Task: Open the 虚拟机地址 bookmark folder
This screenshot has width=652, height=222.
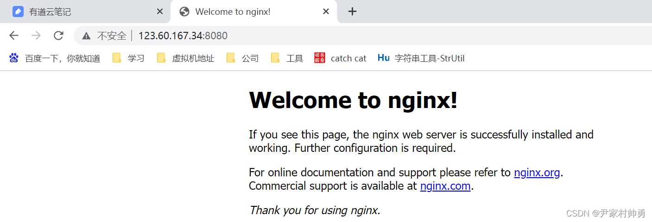Action: (185, 58)
